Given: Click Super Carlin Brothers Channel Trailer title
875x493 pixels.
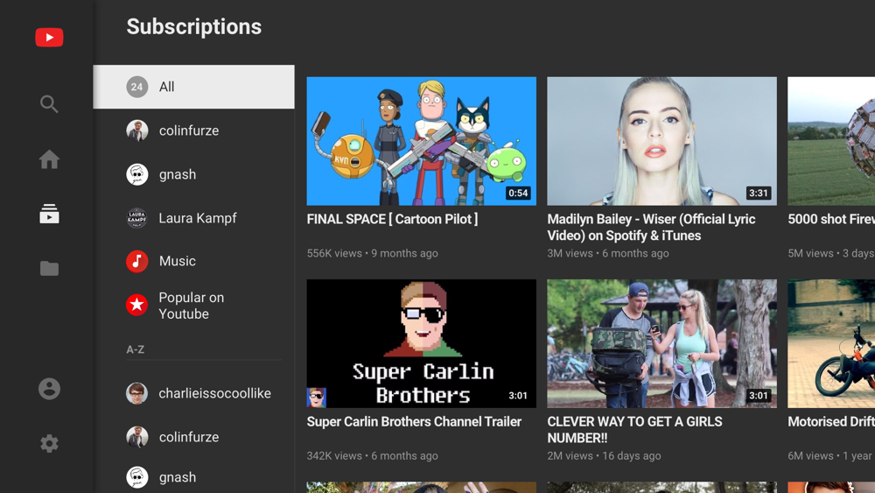Looking at the screenshot, I should [x=414, y=421].
